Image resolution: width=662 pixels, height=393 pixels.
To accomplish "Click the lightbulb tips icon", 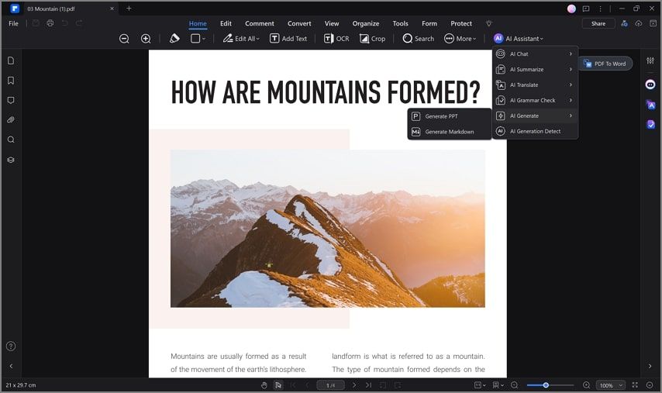I will click(489, 23).
